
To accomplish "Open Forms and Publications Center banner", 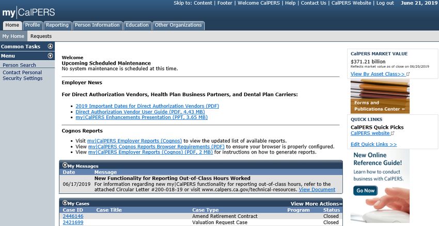I will coord(380,96).
